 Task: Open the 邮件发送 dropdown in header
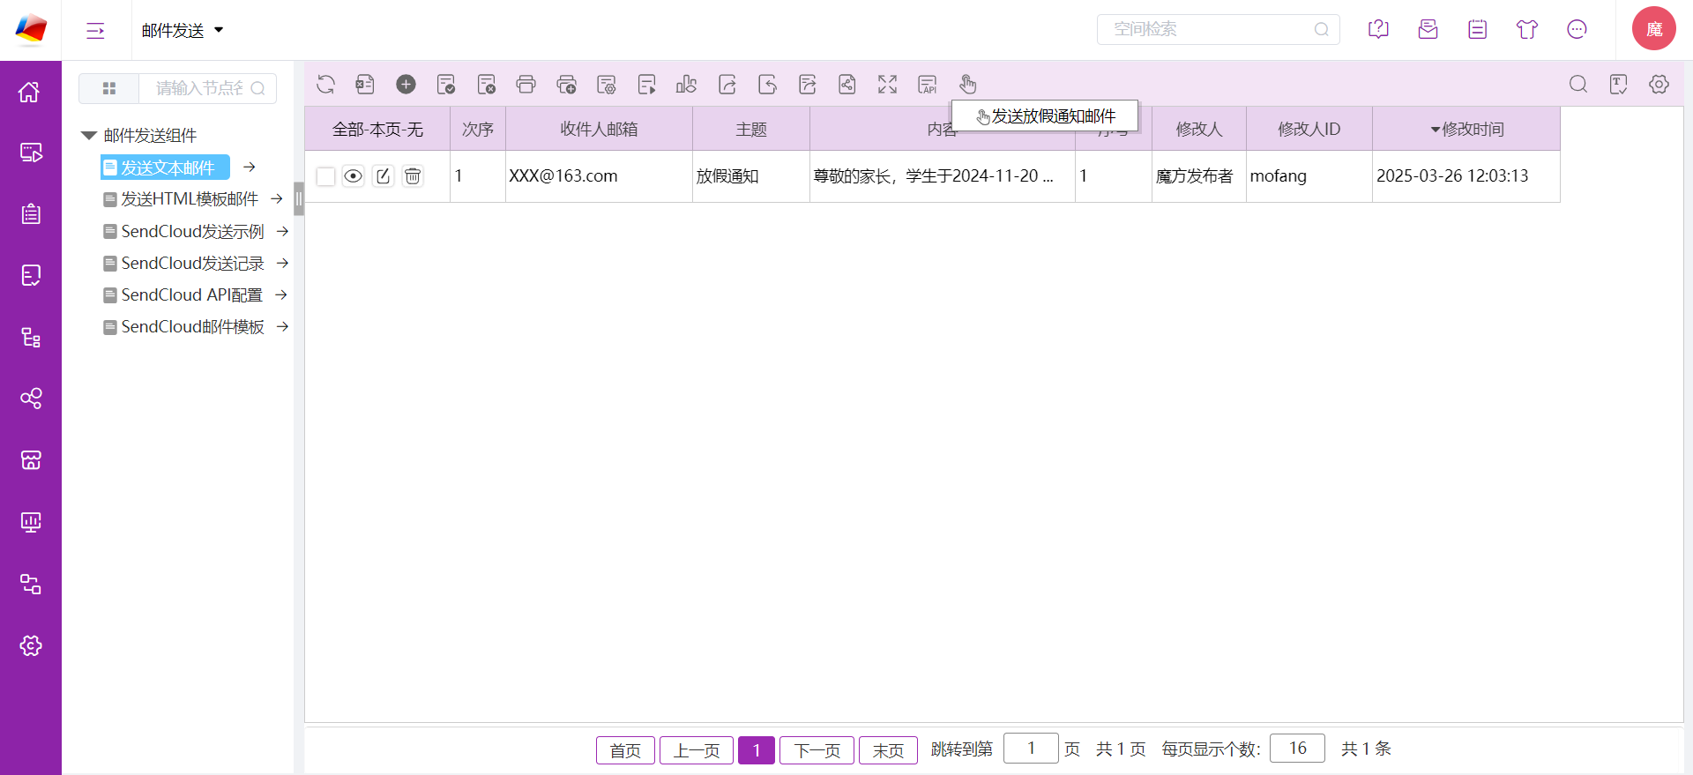tap(183, 31)
